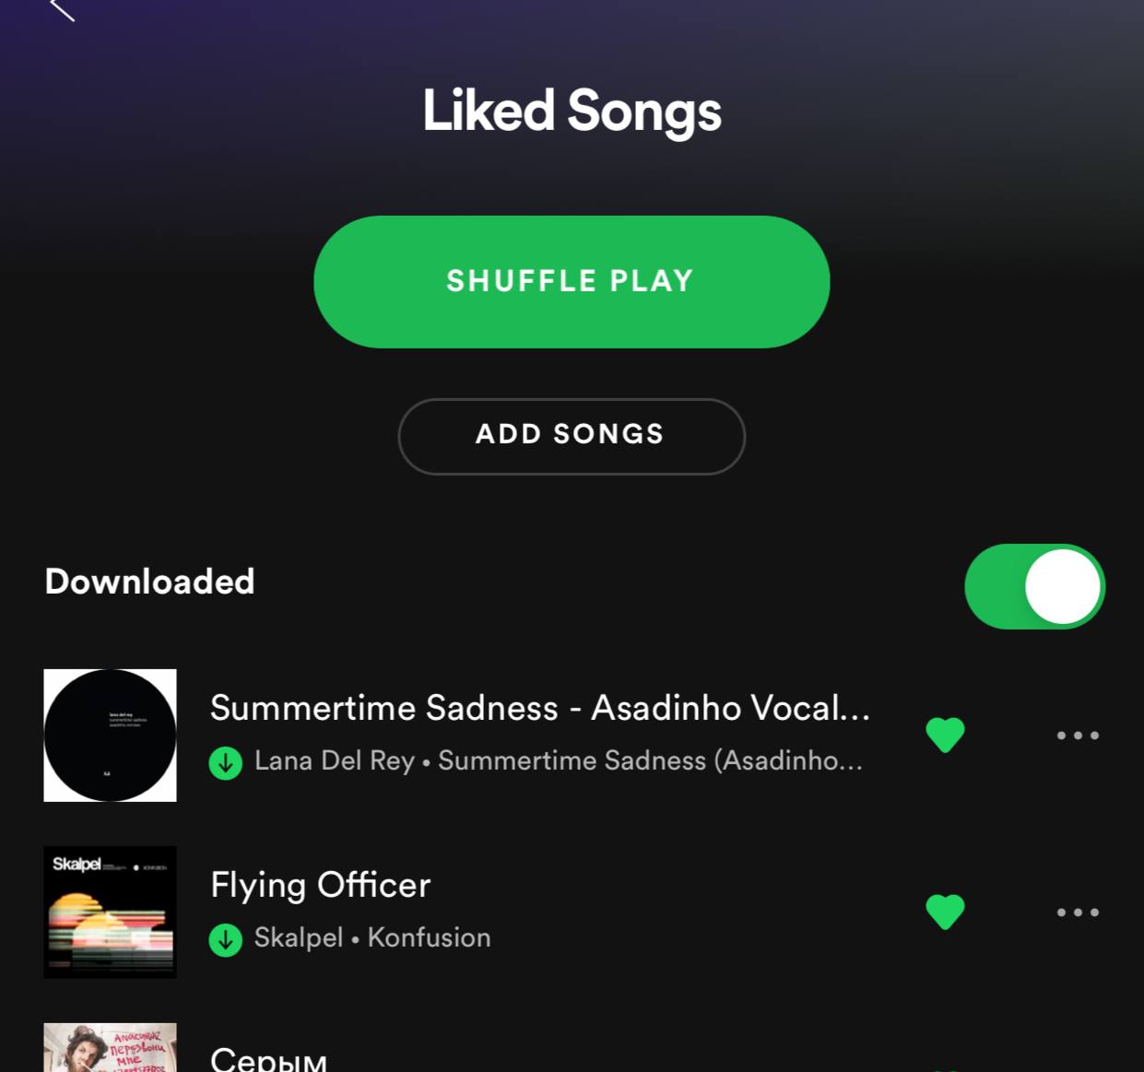The image size is (1144, 1072).
Task: Open the three-dot menu for Summertime Sadness
Action: pyautogui.click(x=1078, y=735)
